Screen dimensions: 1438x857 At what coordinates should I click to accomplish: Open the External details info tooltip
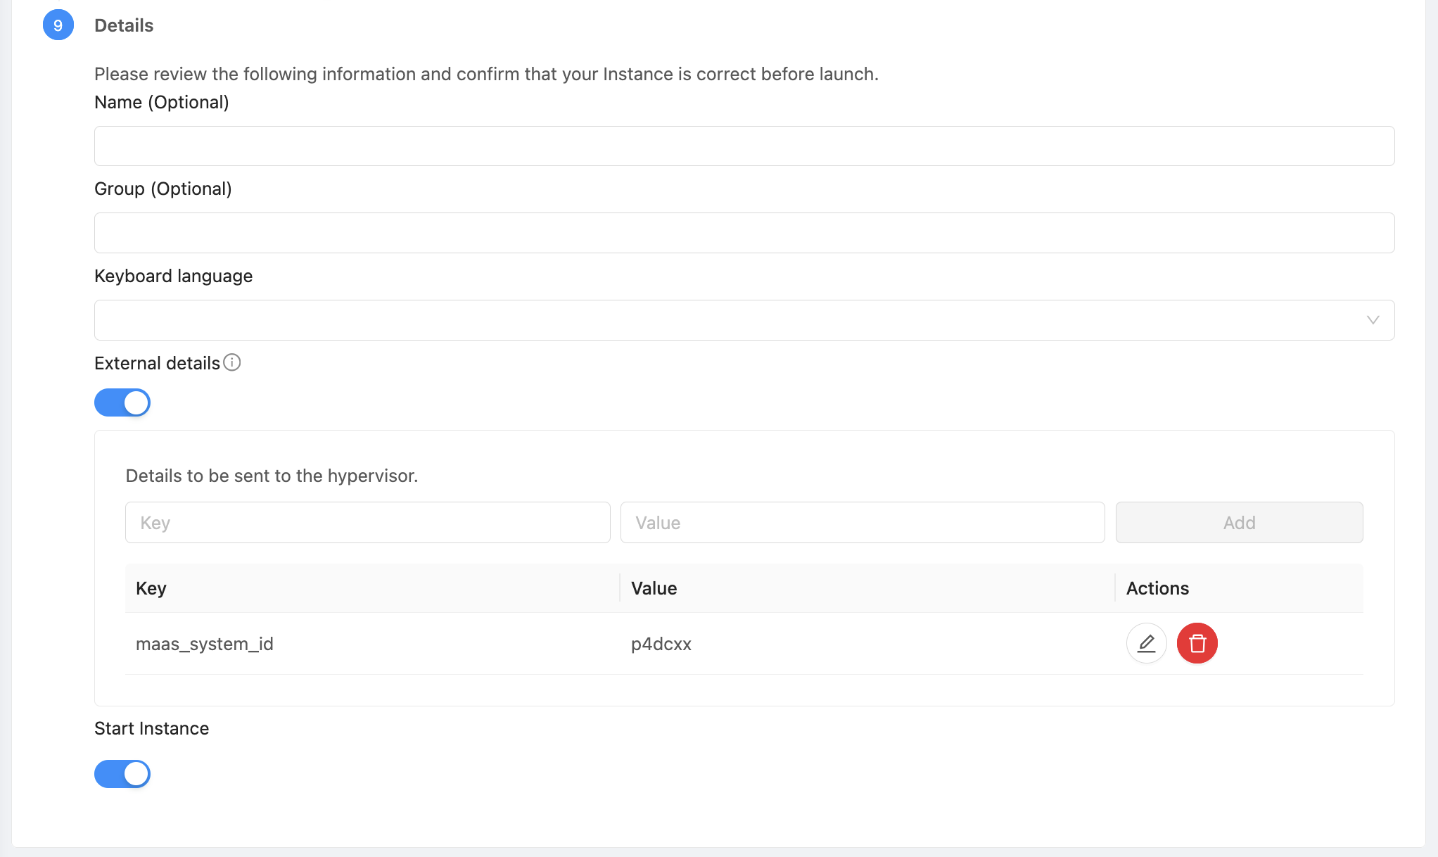232,362
